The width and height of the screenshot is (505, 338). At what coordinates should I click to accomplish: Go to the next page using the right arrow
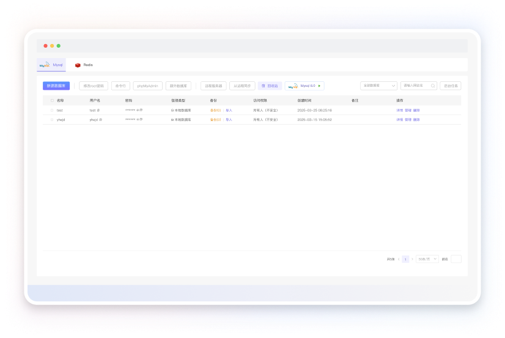412,259
